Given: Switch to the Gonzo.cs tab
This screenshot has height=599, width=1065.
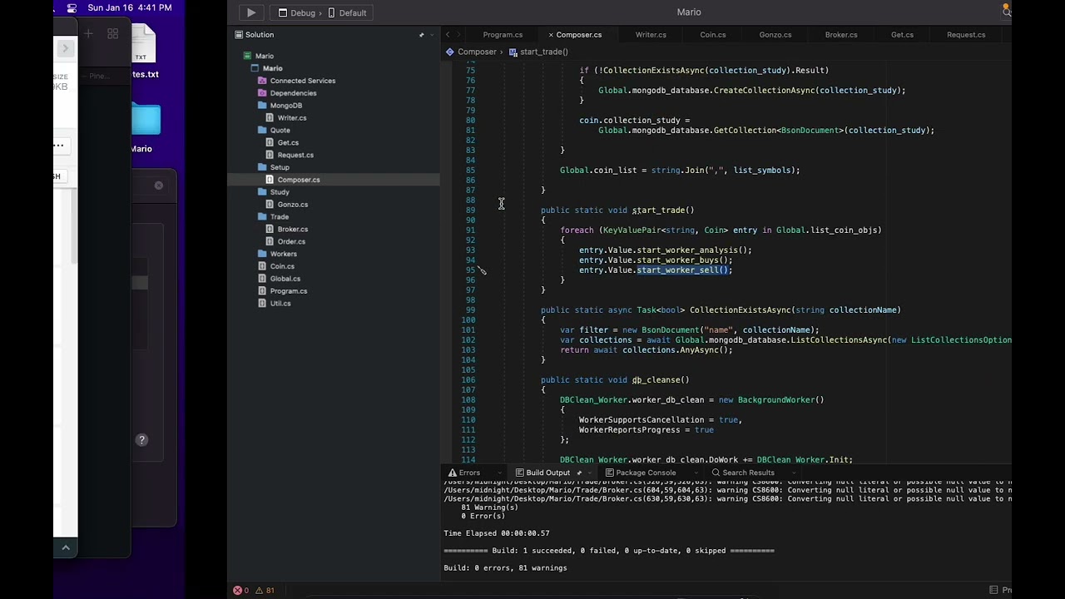Looking at the screenshot, I should pyautogui.click(x=775, y=35).
